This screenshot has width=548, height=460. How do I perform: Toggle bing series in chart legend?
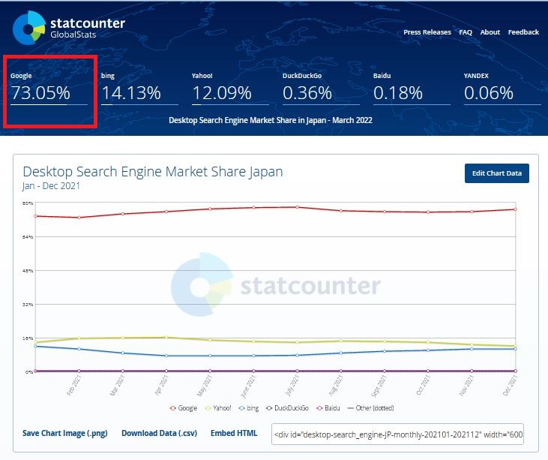click(x=248, y=408)
